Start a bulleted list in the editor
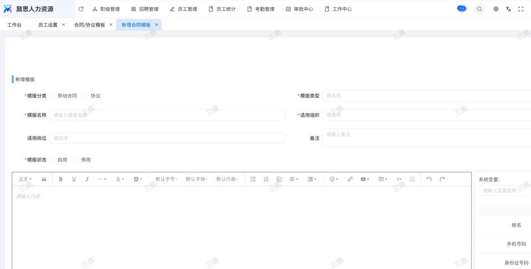This screenshot has height=269, width=531. [x=253, y=179]
